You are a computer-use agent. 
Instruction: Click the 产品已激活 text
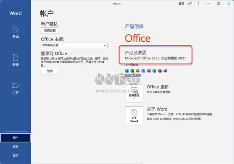[135, 53]
